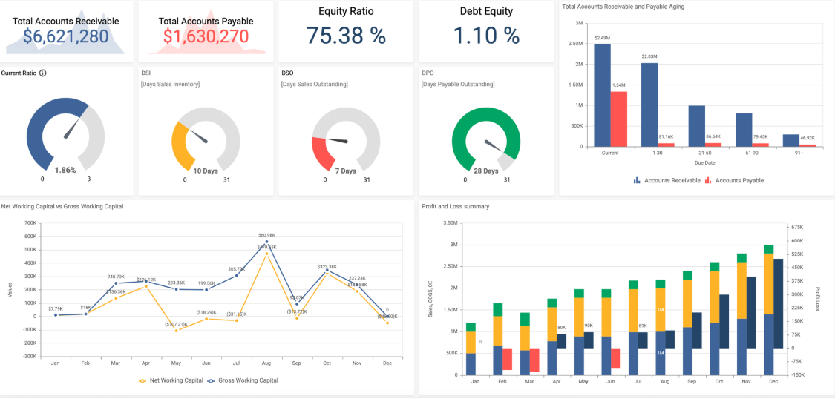Viewport: 835px width, 416px height.
Task: Click the May profit bar's 90K label
Action: (589, 326)
